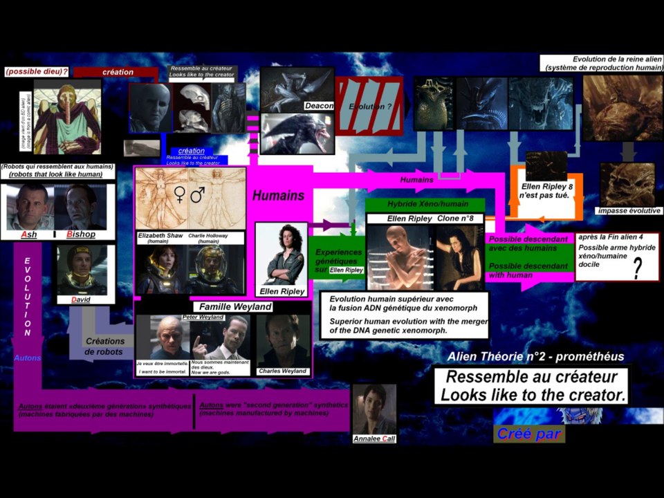This screenshot has width=664, height=498.
Task: Select the Charles Weyland portrait
Action: 283,341
